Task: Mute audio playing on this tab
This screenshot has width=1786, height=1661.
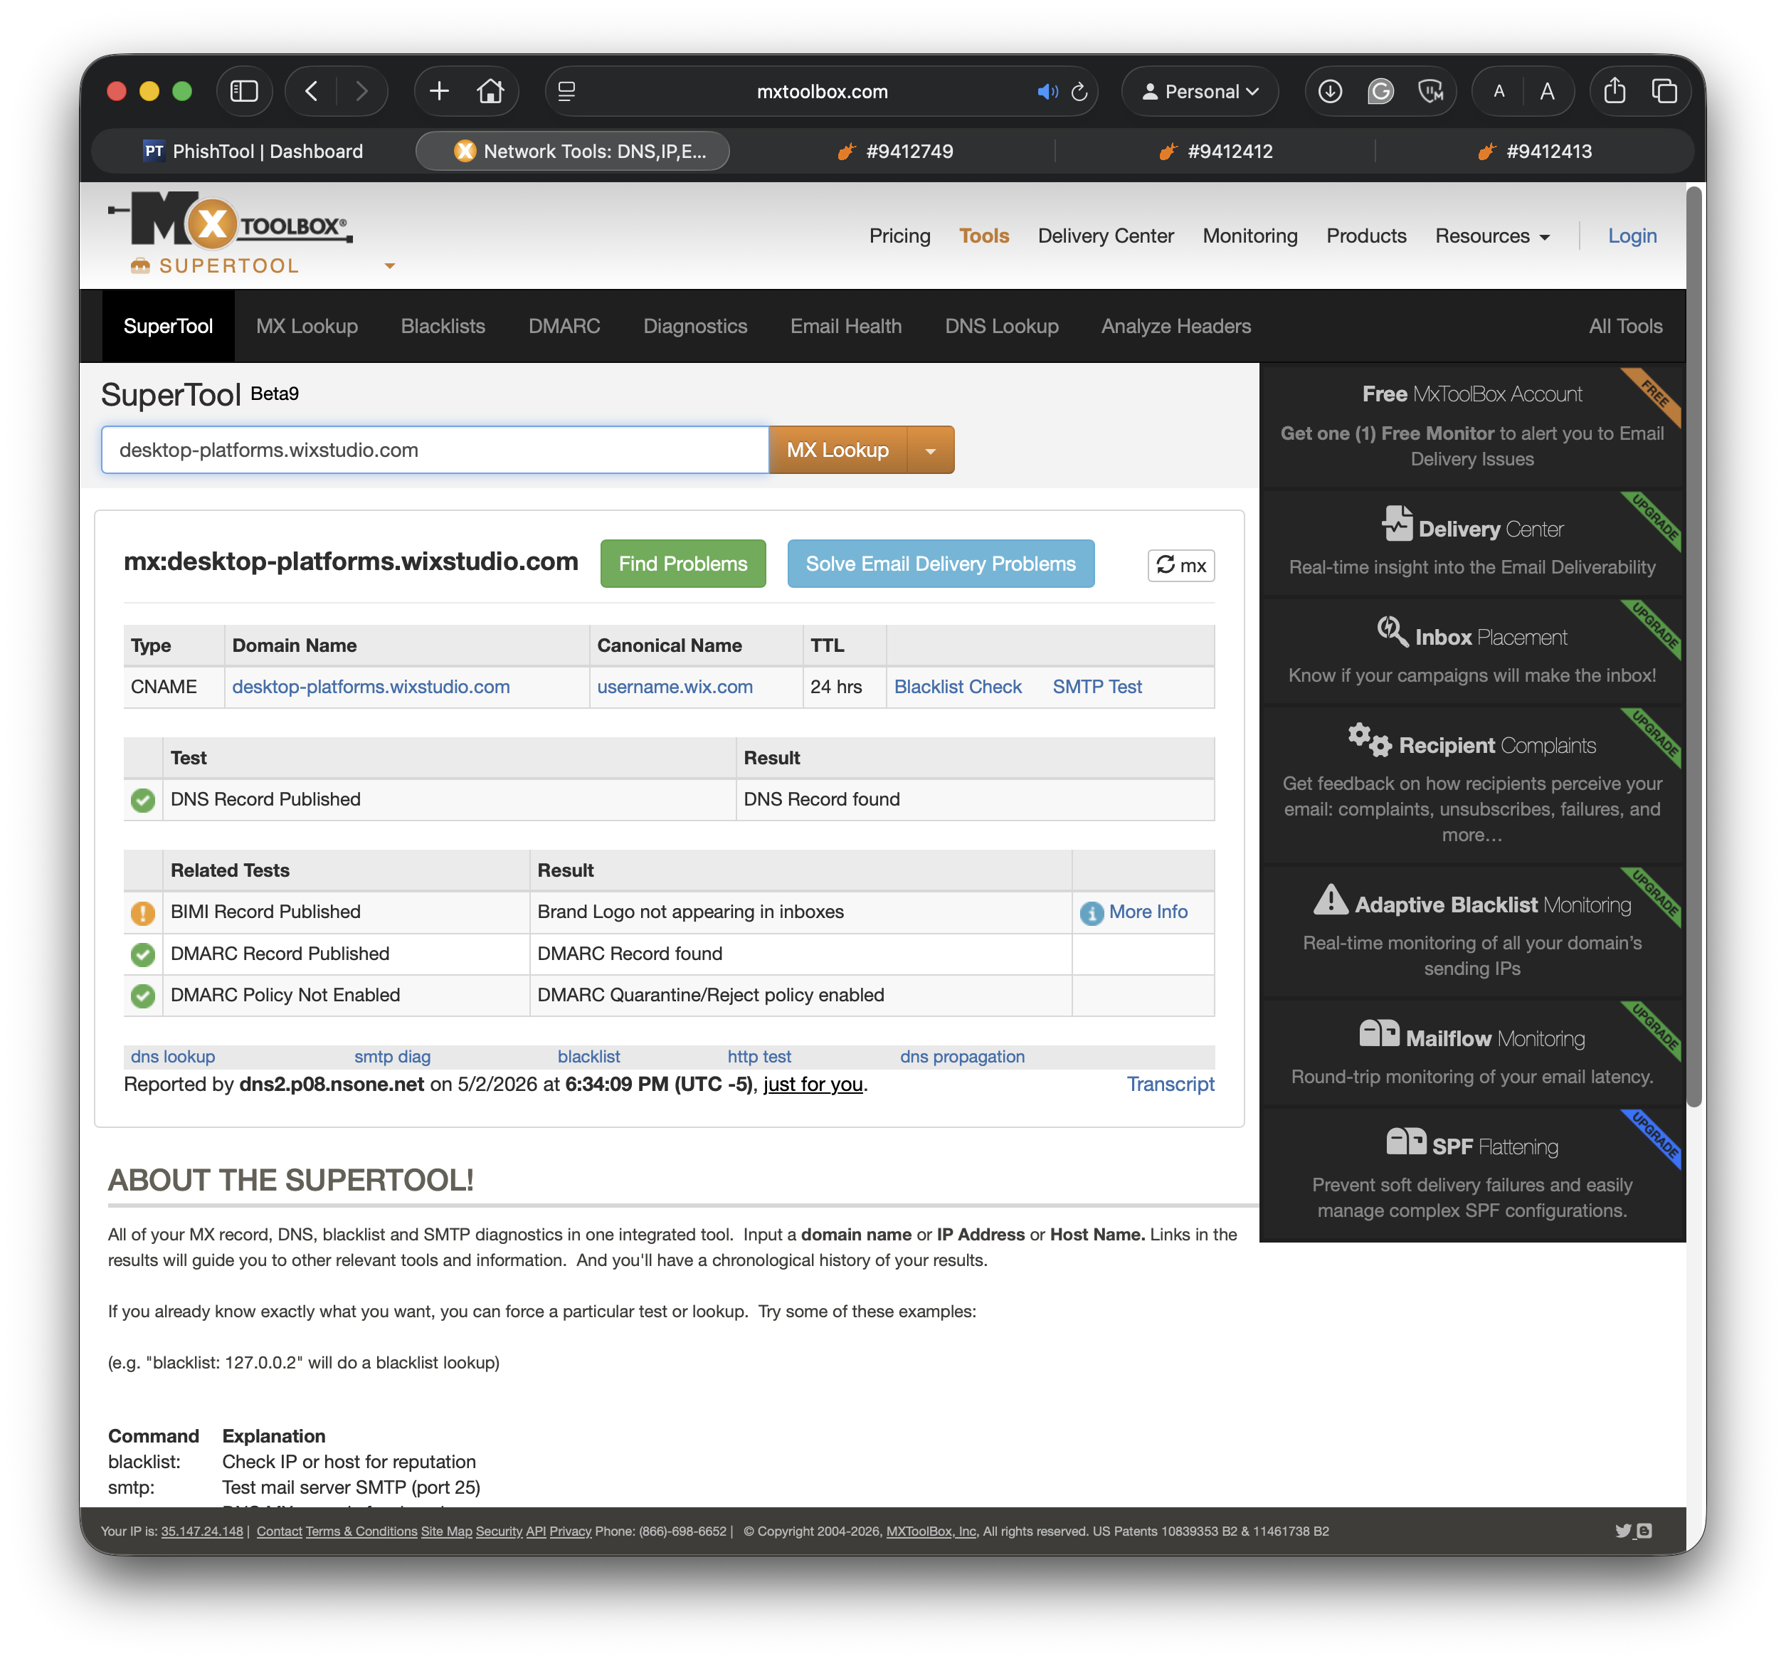Action: (1047, 92)
